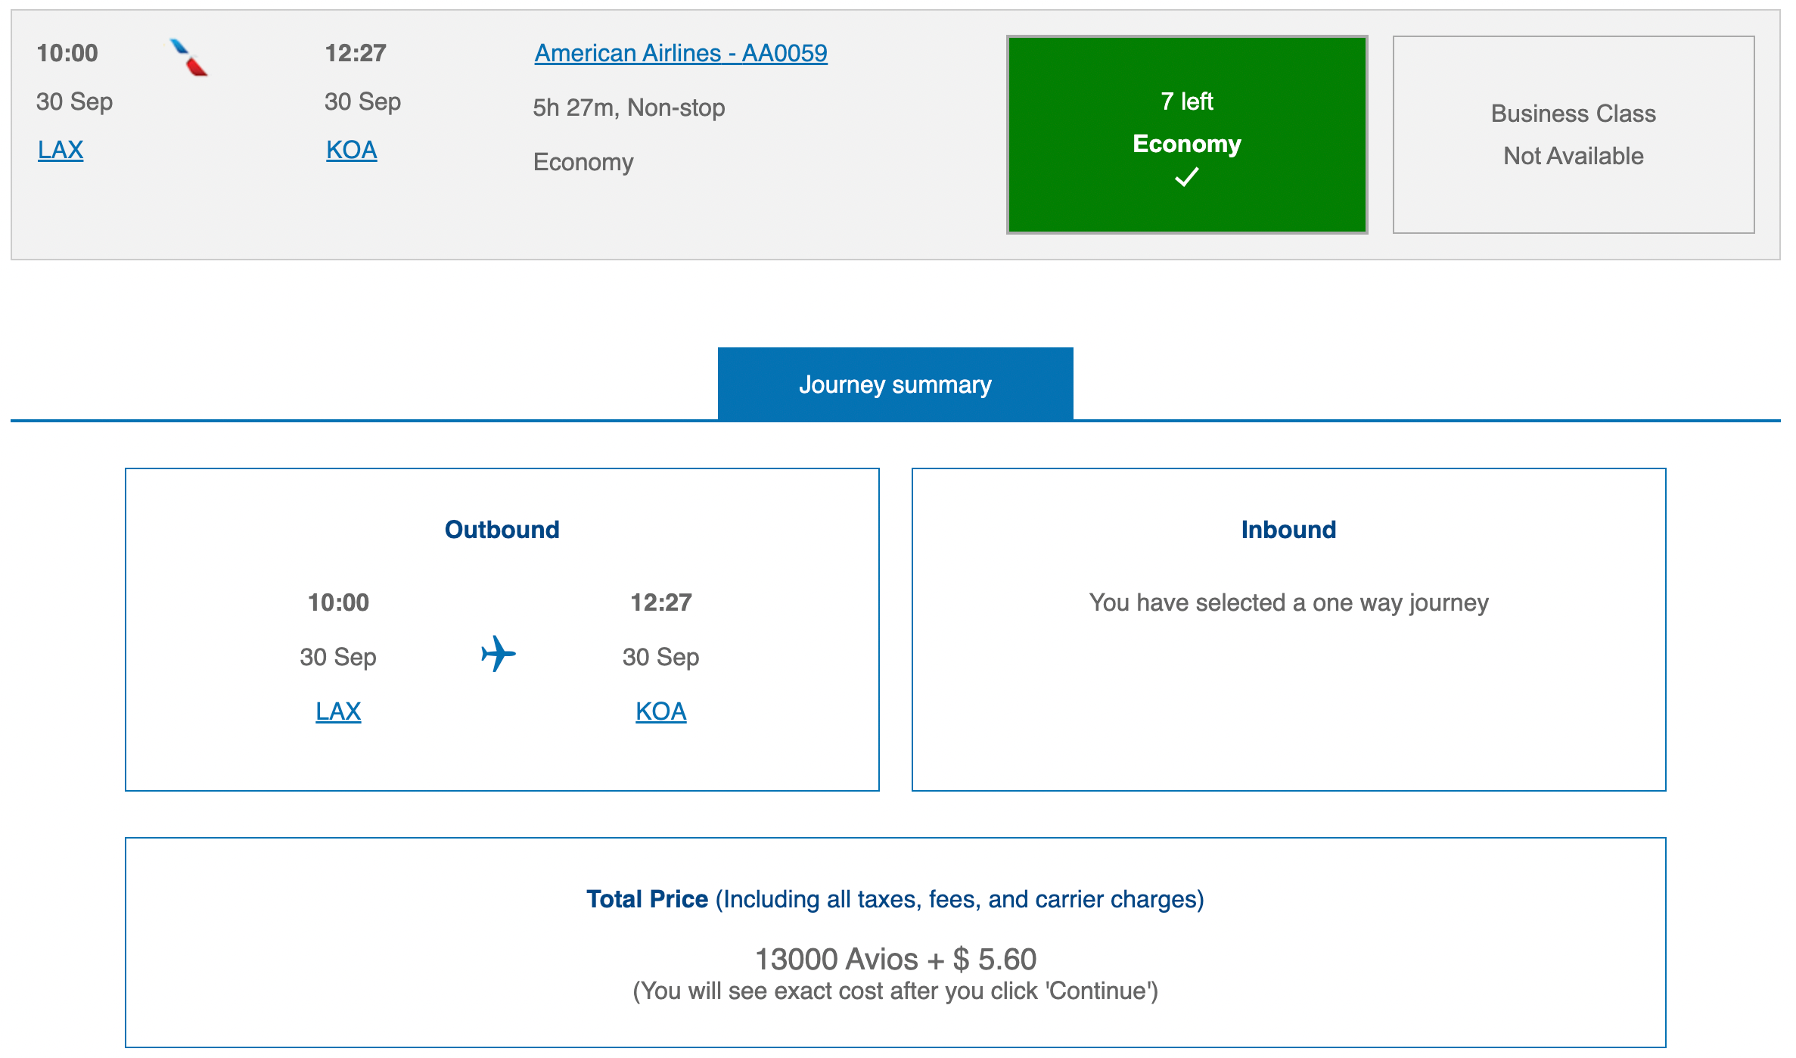Click the Outbound heading label
The image size is (1796, 1058).
[x=502, y=529]
